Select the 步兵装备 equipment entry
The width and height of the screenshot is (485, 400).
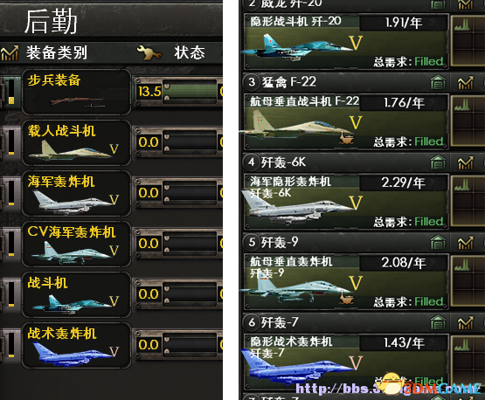76,92
